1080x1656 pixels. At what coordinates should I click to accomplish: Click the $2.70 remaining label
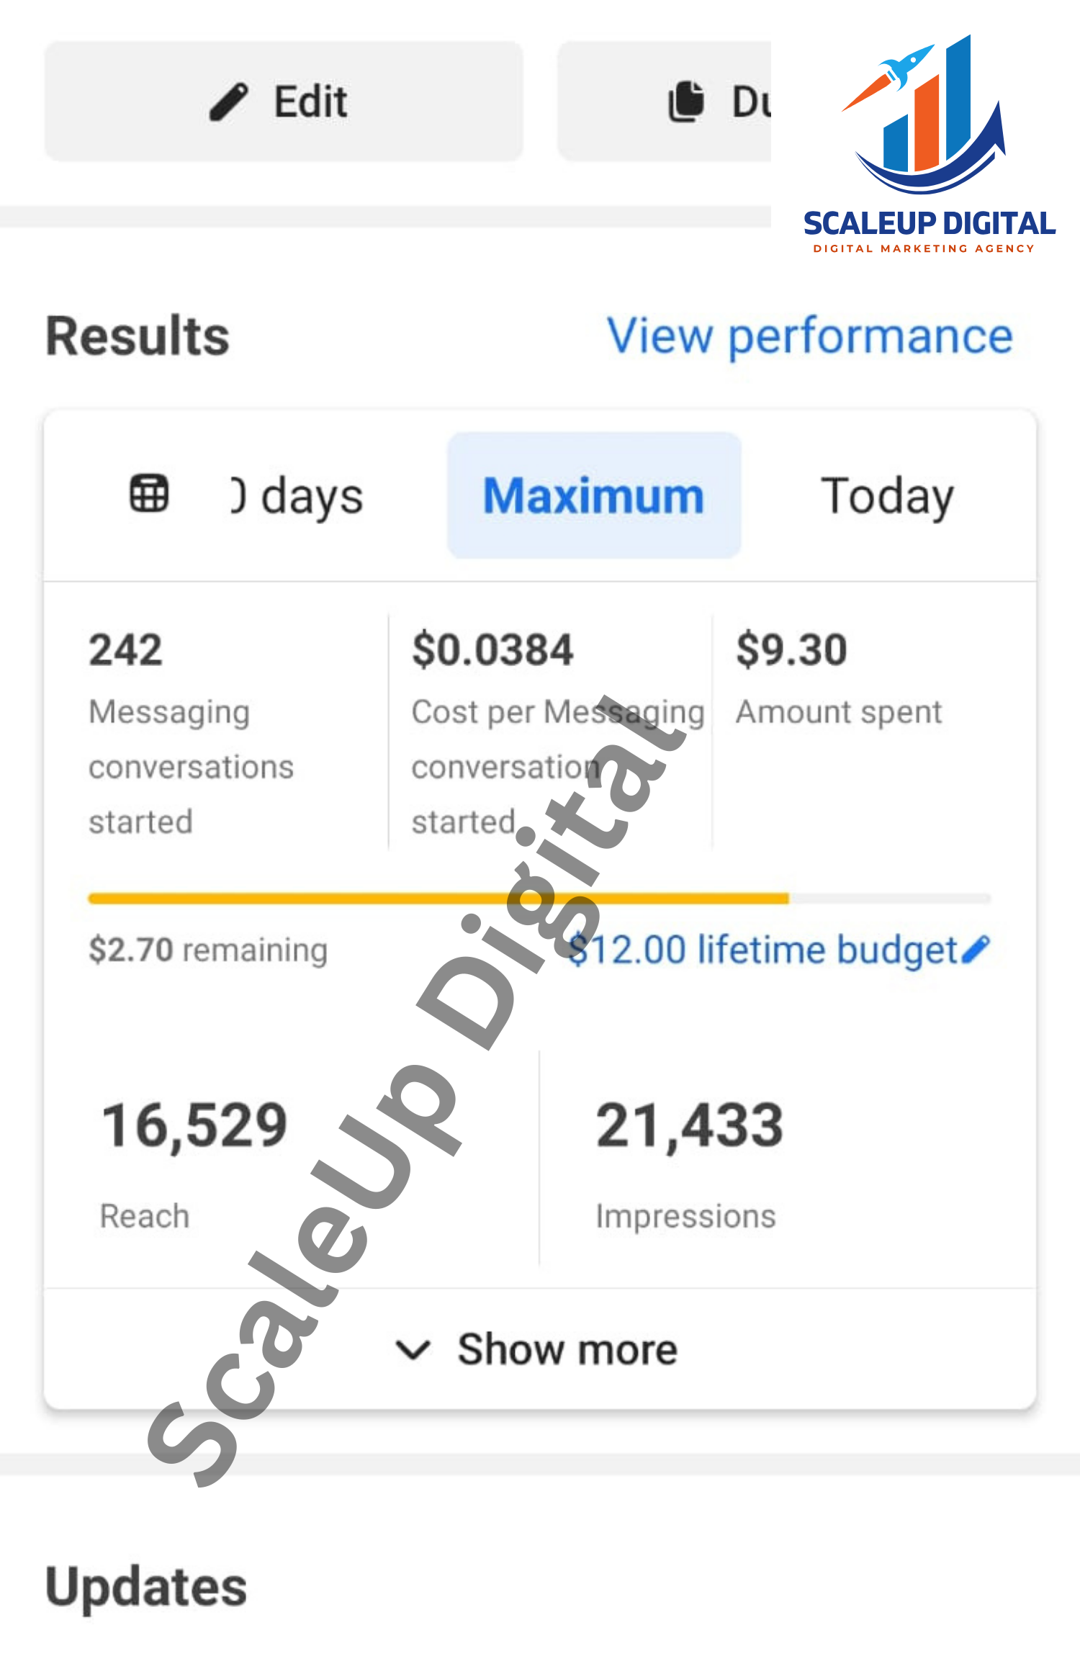pyautogui.click(x=208, y=950)
